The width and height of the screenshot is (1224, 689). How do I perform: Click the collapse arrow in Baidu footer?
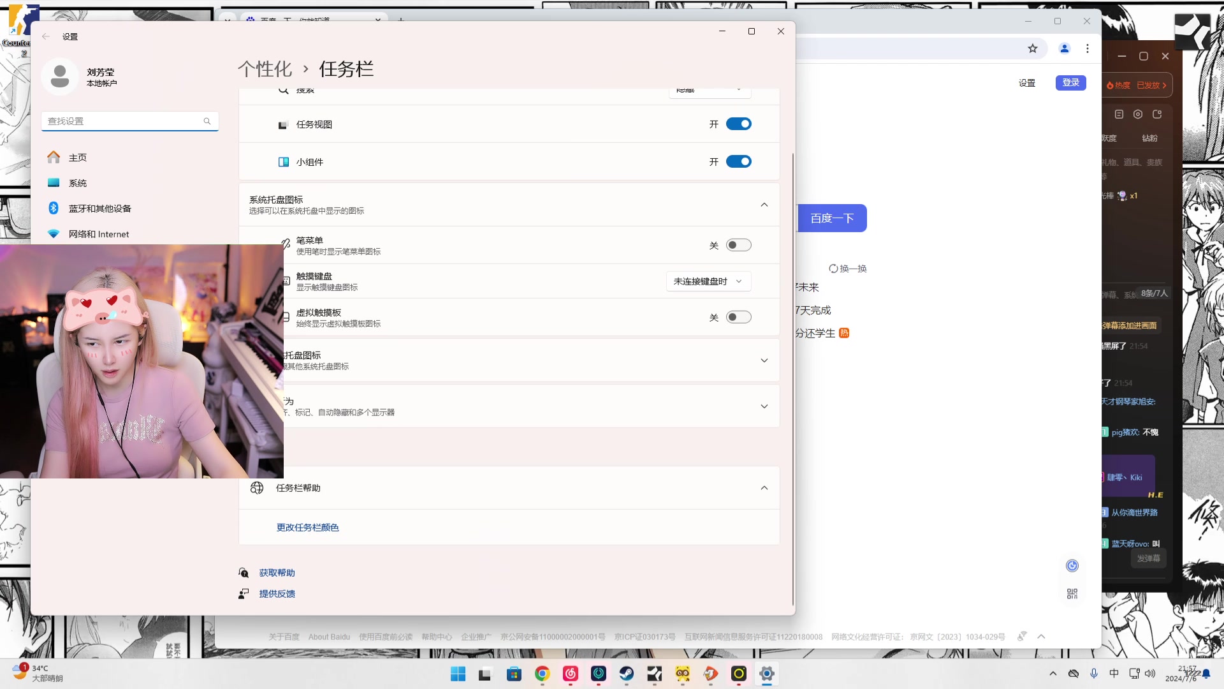pos(1041,637)
